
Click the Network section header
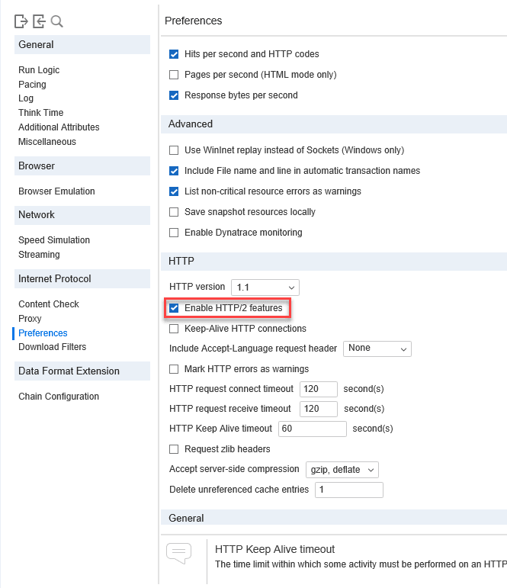click(x=82, y=215)
